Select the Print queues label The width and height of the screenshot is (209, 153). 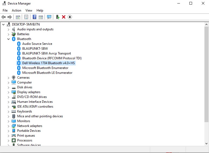tap(26, 136)
